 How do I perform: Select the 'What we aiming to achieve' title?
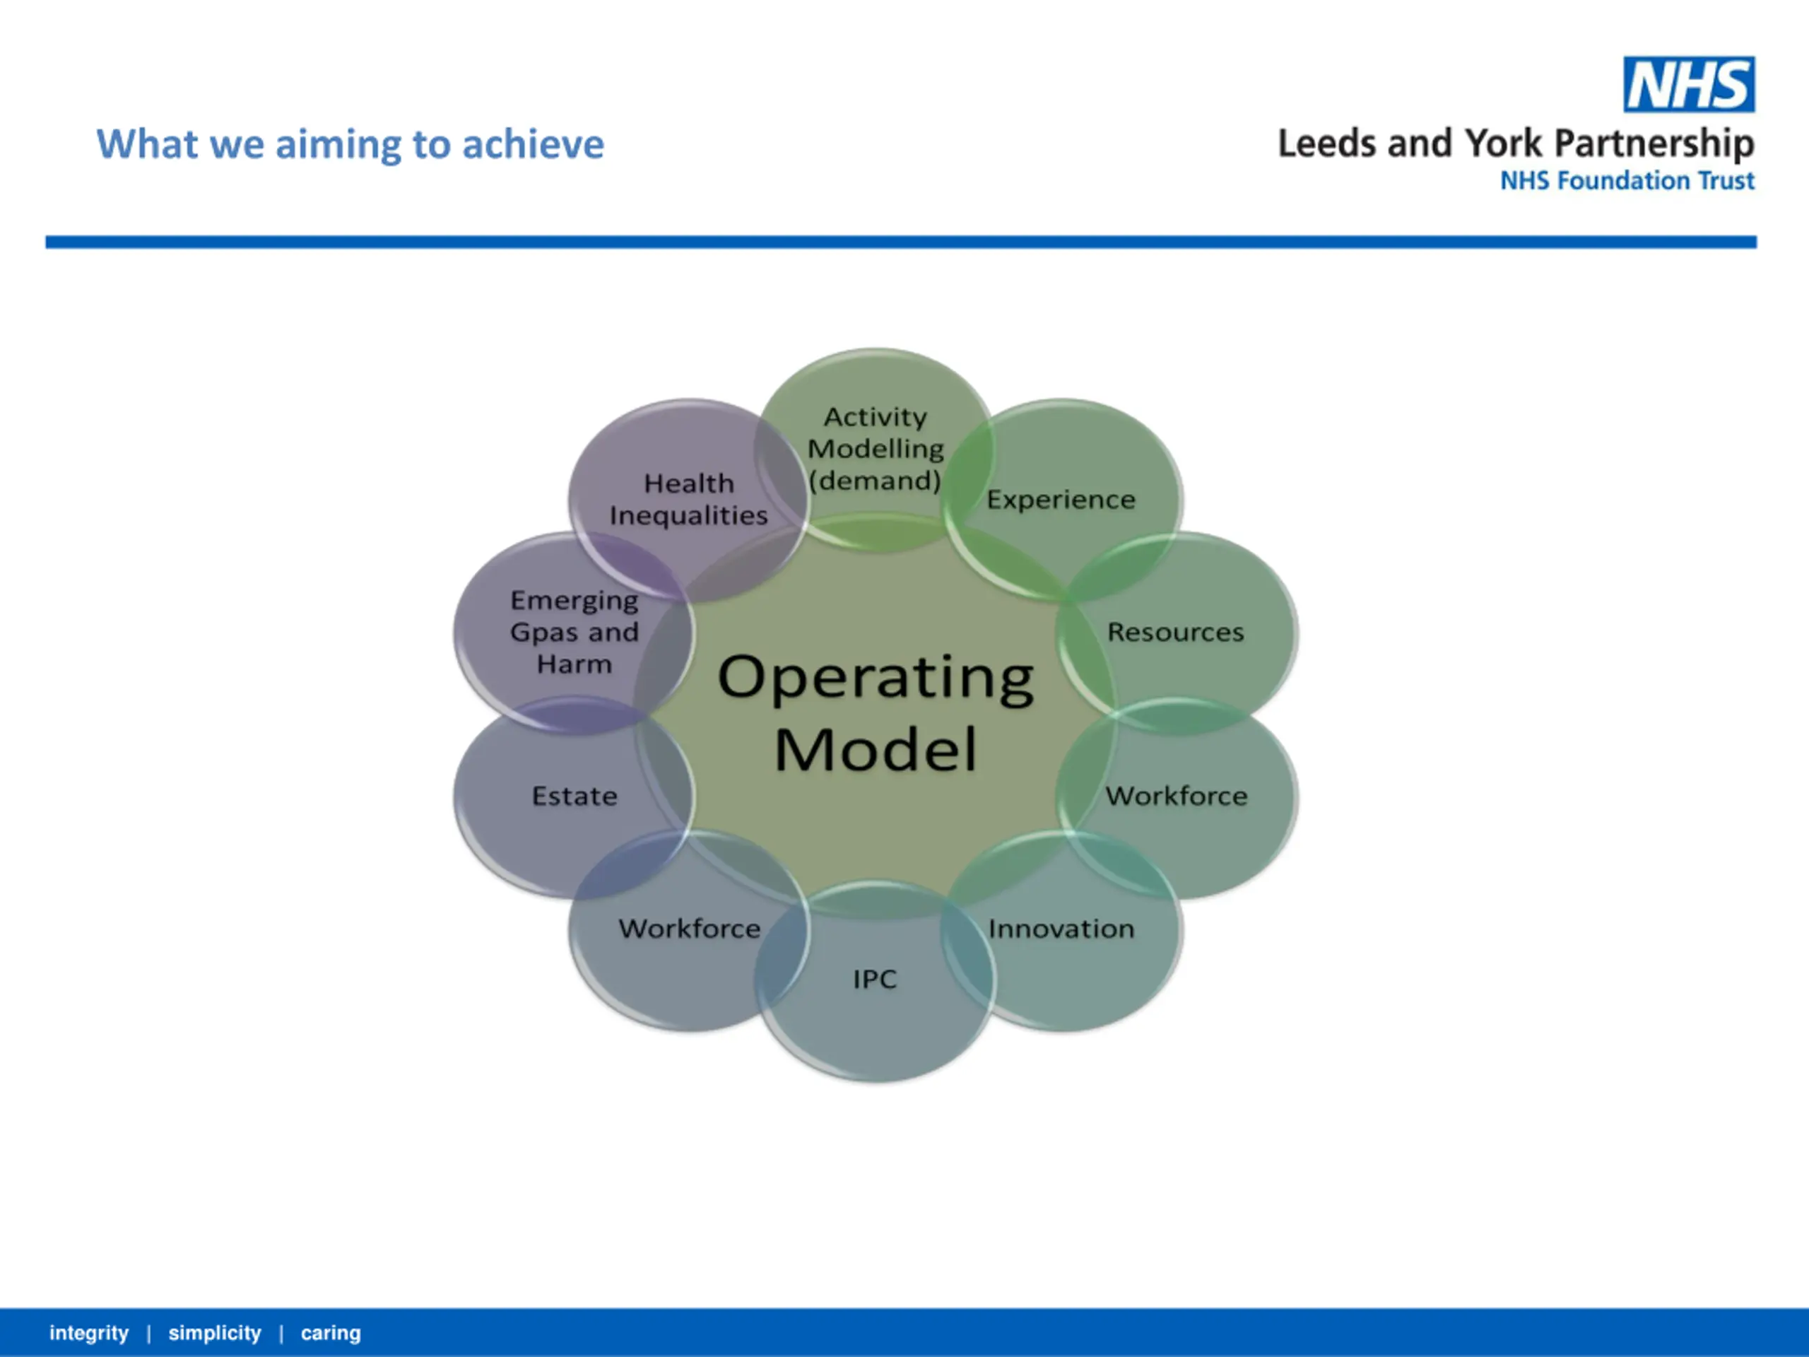(x=350, y=145)
